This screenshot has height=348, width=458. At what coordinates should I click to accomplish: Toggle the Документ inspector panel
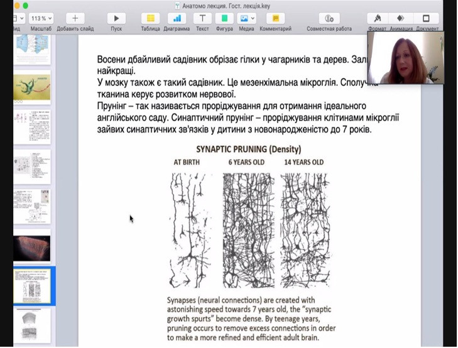[427, 18]
